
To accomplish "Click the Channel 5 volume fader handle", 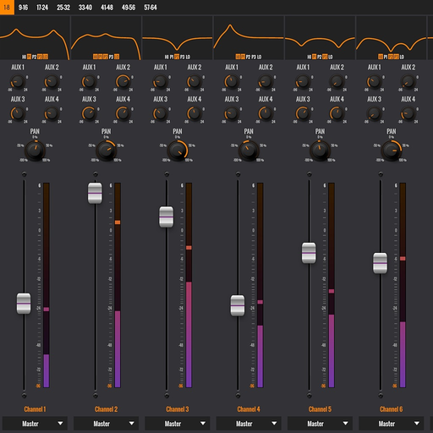I will coord(309,253).
